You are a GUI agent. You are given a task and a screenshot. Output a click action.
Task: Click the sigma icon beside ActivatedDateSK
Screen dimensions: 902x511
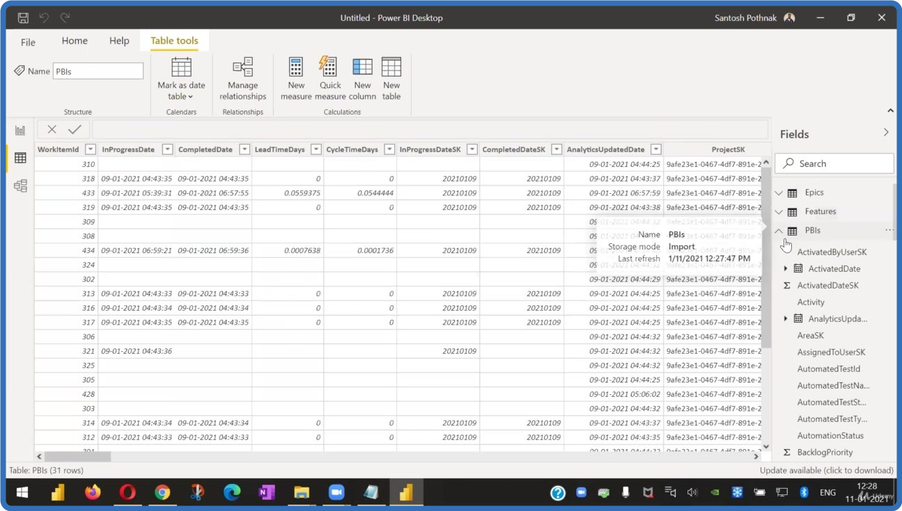[787, 286]
